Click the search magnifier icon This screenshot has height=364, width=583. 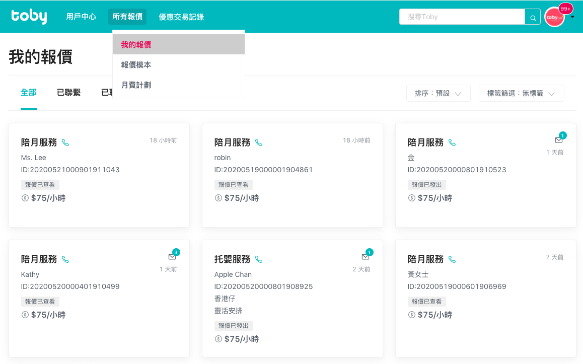pos(533,17)
